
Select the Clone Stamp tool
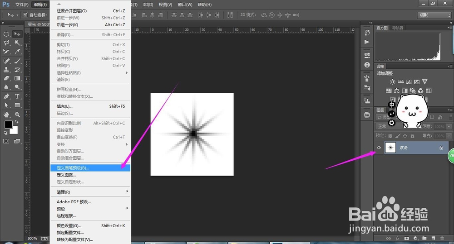(x=6, y=70)
